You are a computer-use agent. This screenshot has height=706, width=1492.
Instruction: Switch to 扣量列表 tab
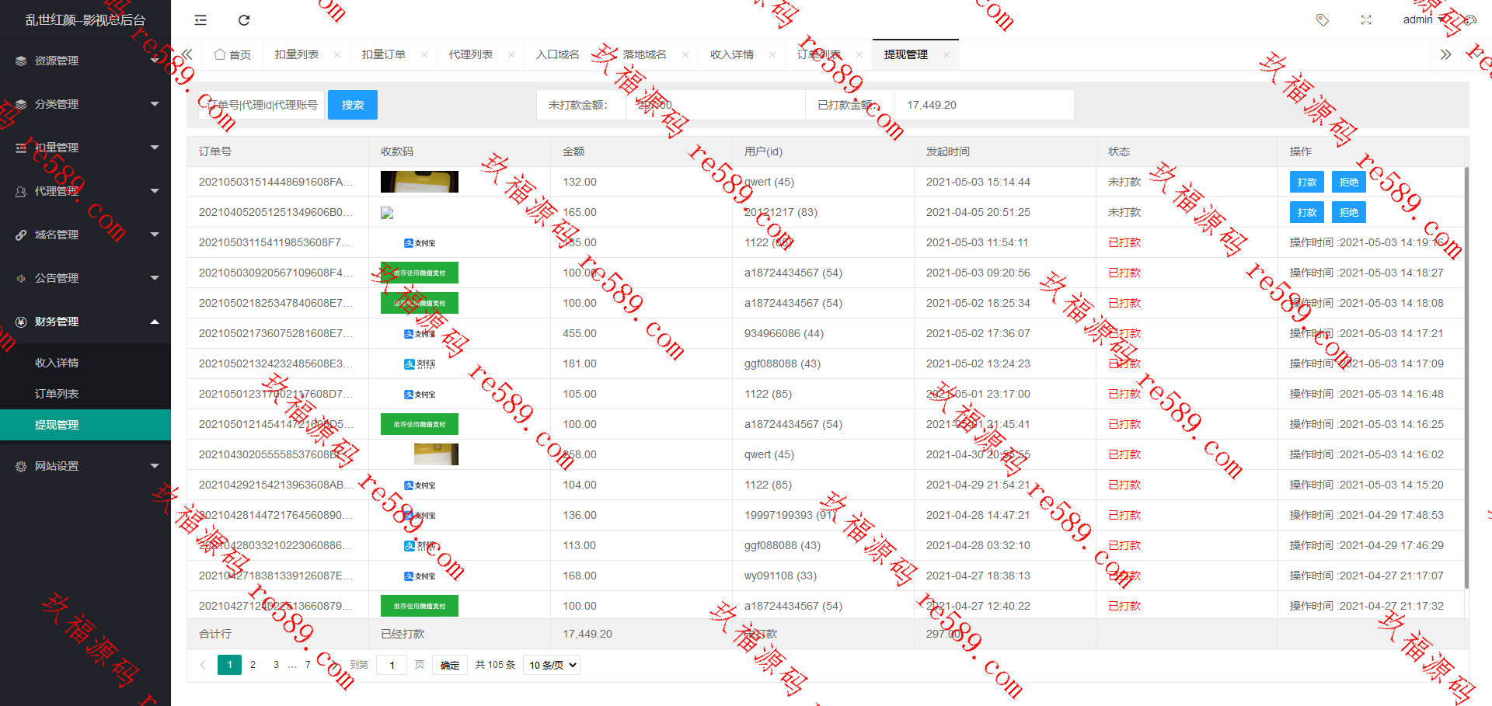pos(297,54)
